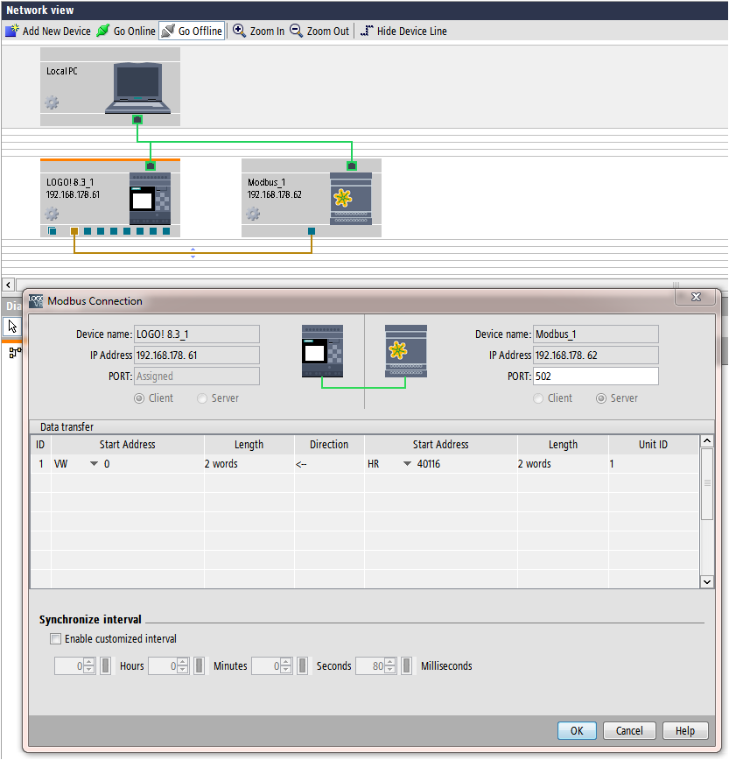Click the connection line midpoint arrows
Screen dimensions: 729x760
tap(193, 253)
